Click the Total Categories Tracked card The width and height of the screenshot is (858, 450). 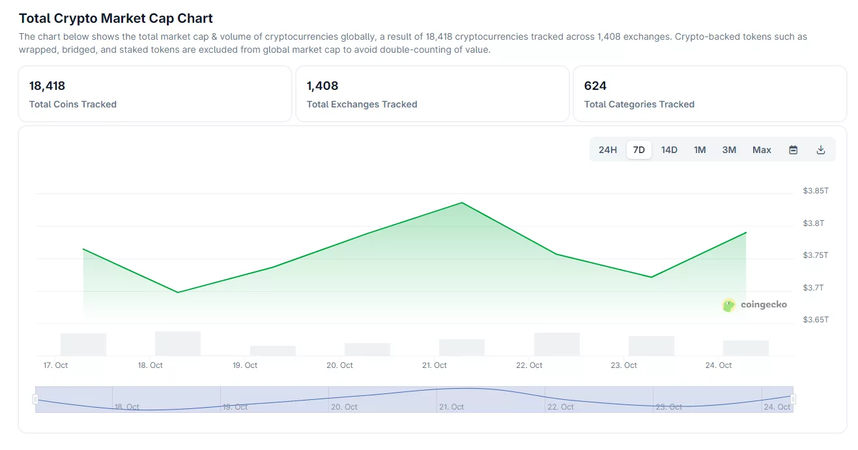709,93
